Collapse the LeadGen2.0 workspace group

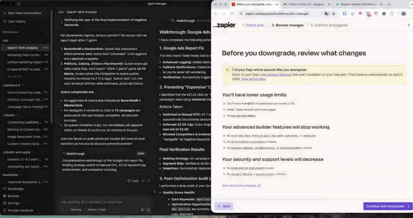pos(23,85)
